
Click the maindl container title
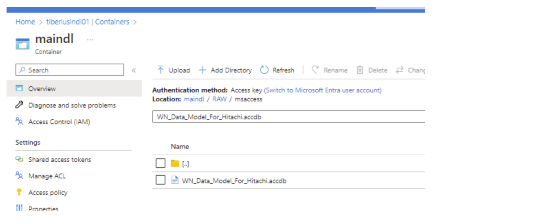point(54,39)
